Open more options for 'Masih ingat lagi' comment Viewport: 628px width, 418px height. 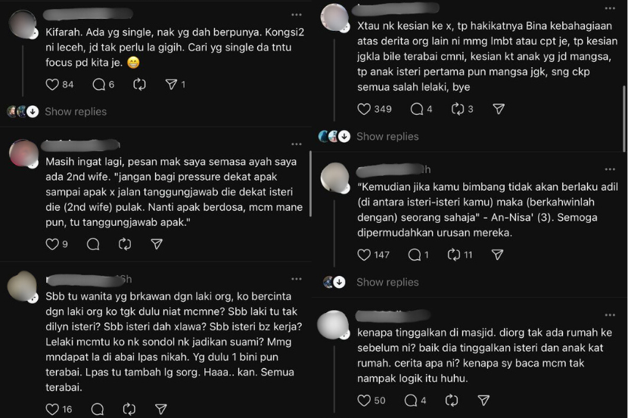[x=297, y=144]
